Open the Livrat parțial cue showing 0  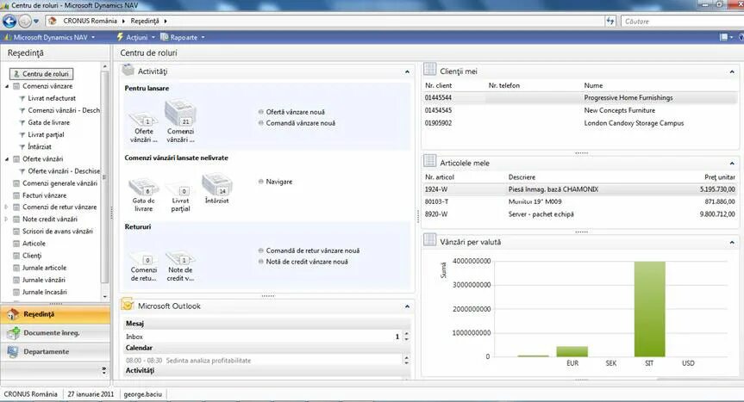tap(180, 189)
